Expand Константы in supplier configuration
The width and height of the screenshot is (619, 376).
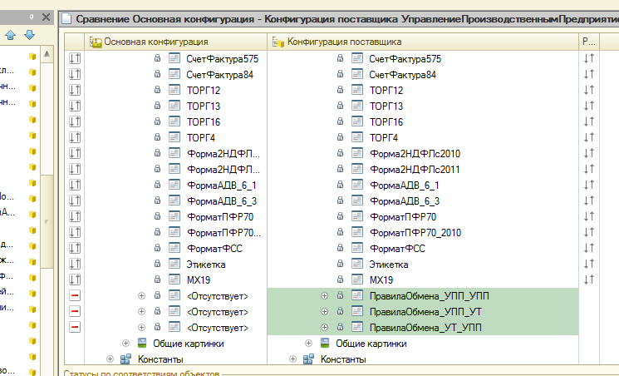click(293, 359)
